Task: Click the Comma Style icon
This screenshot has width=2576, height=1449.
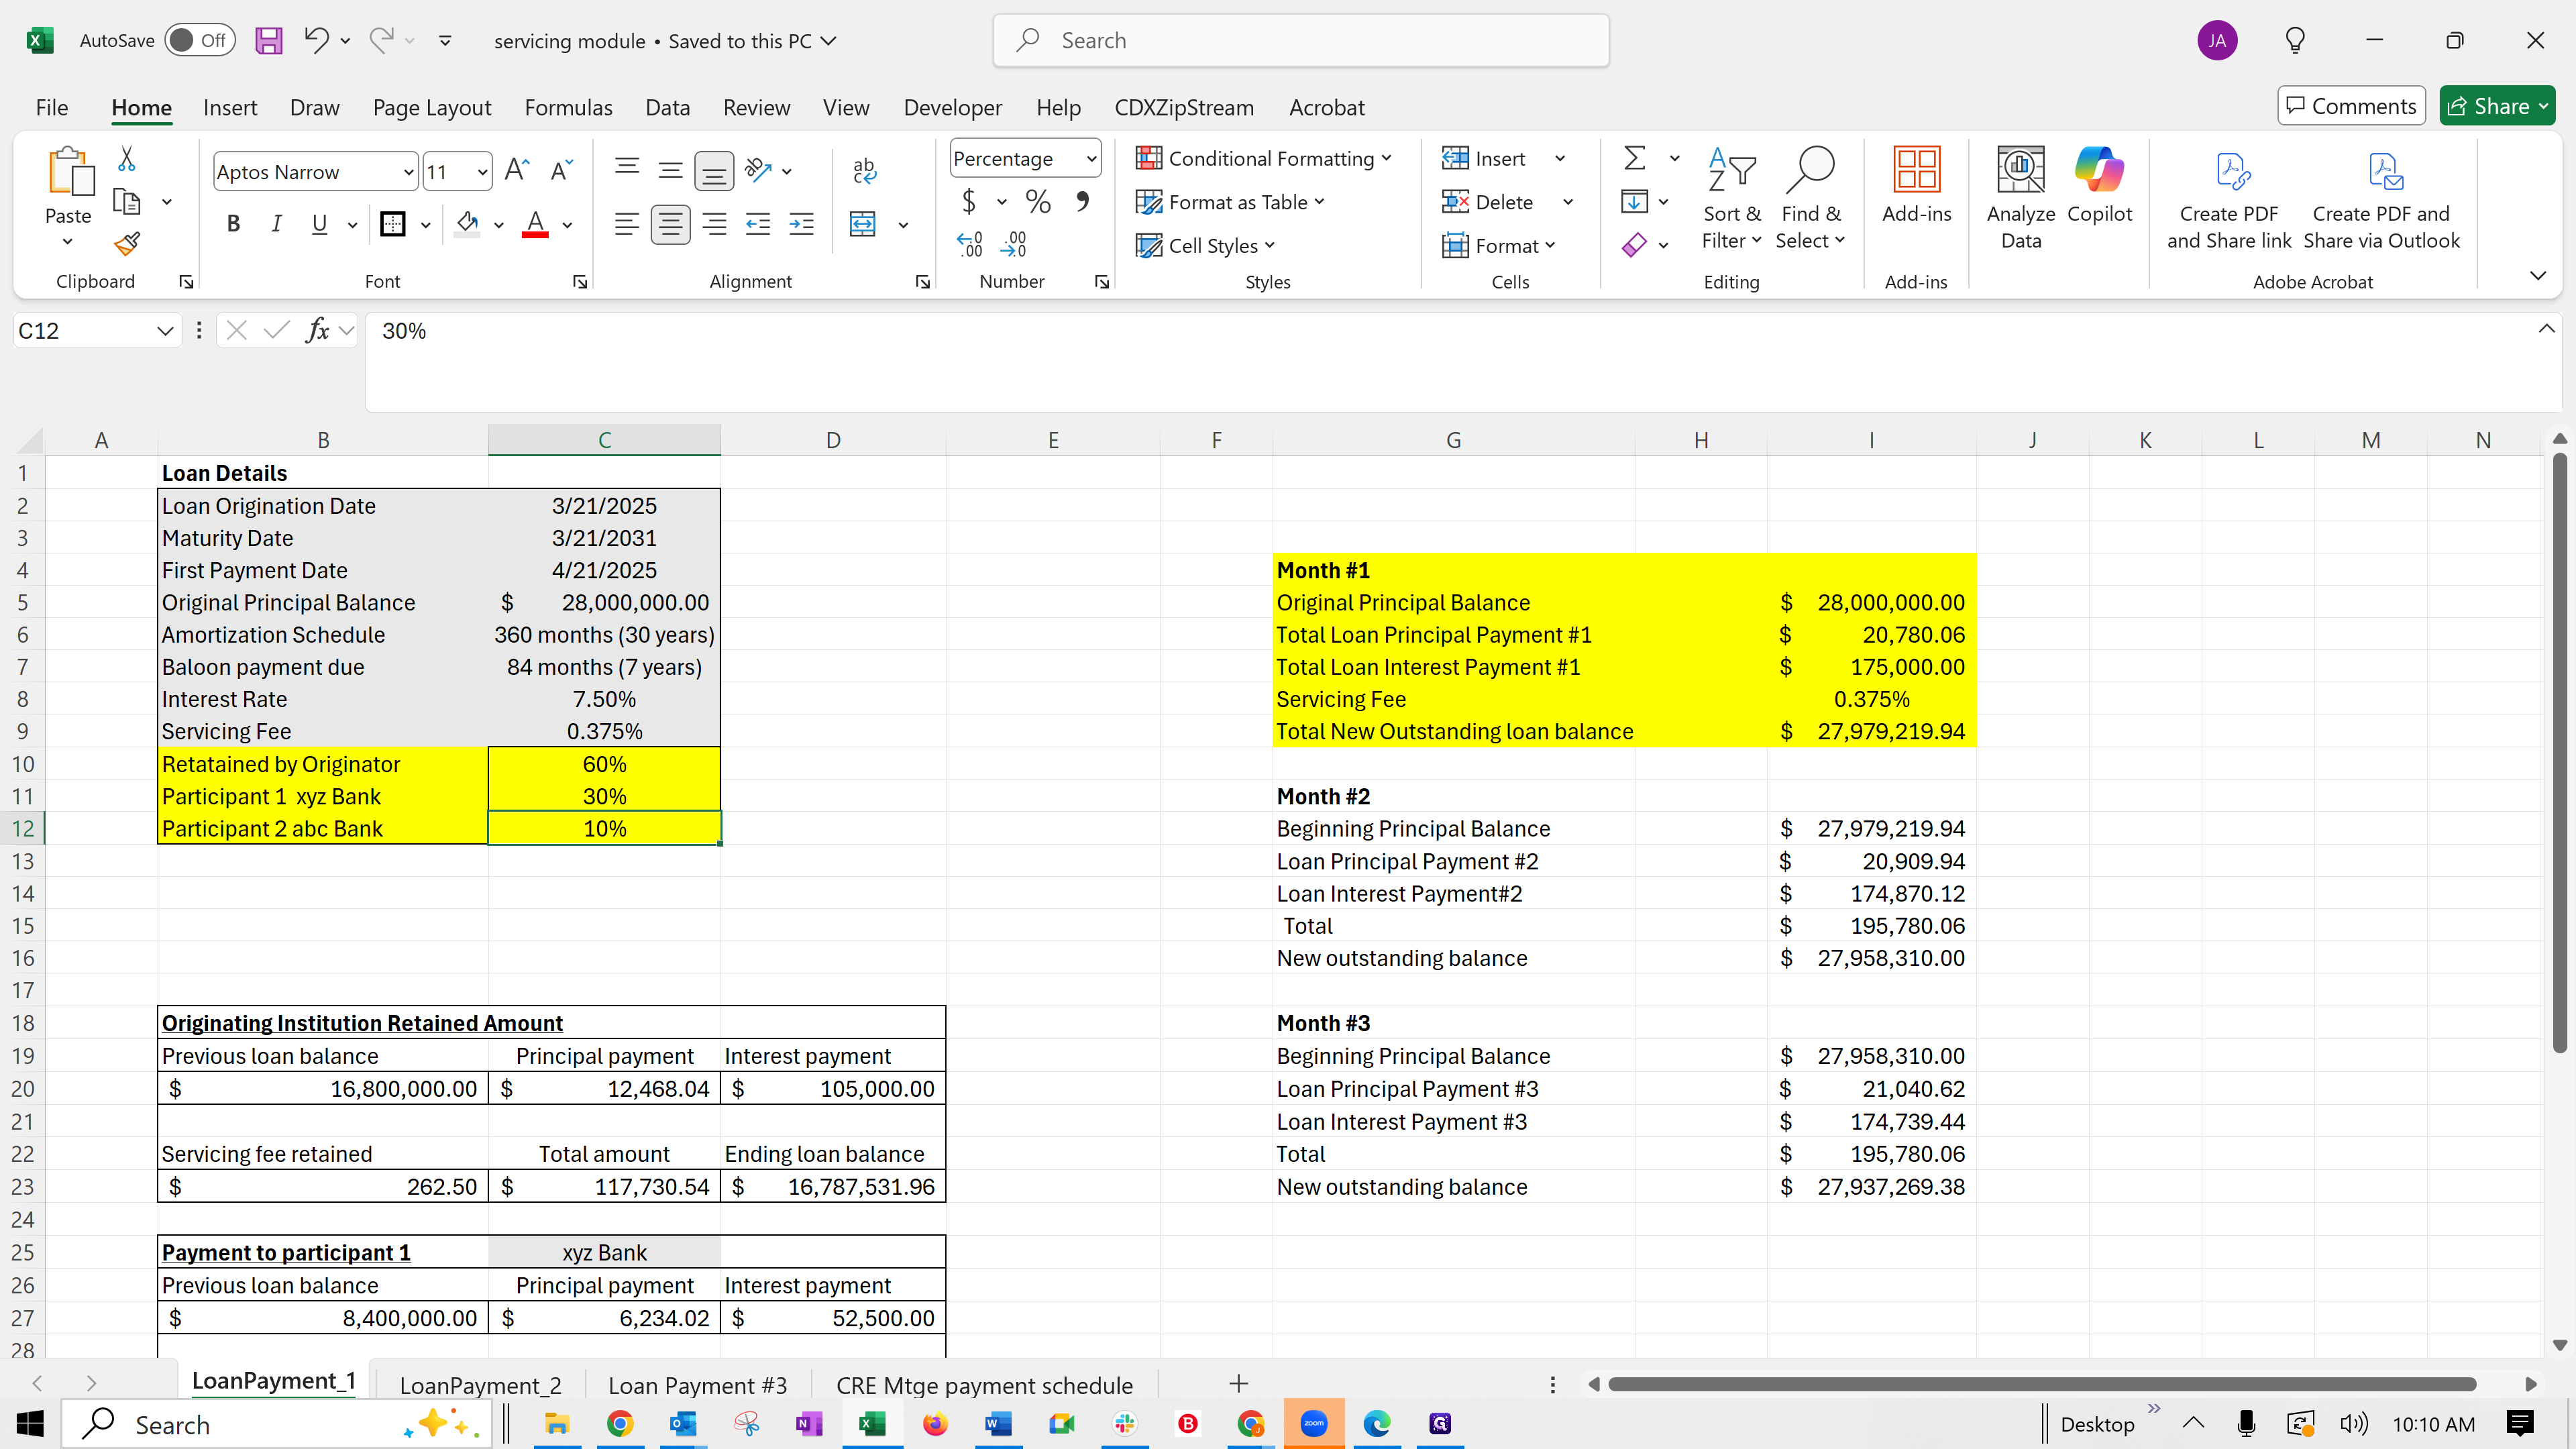Action: pos(1082,202)
